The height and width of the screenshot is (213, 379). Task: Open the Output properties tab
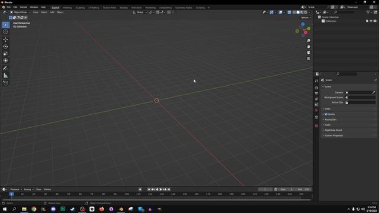[x=316, y=93]
